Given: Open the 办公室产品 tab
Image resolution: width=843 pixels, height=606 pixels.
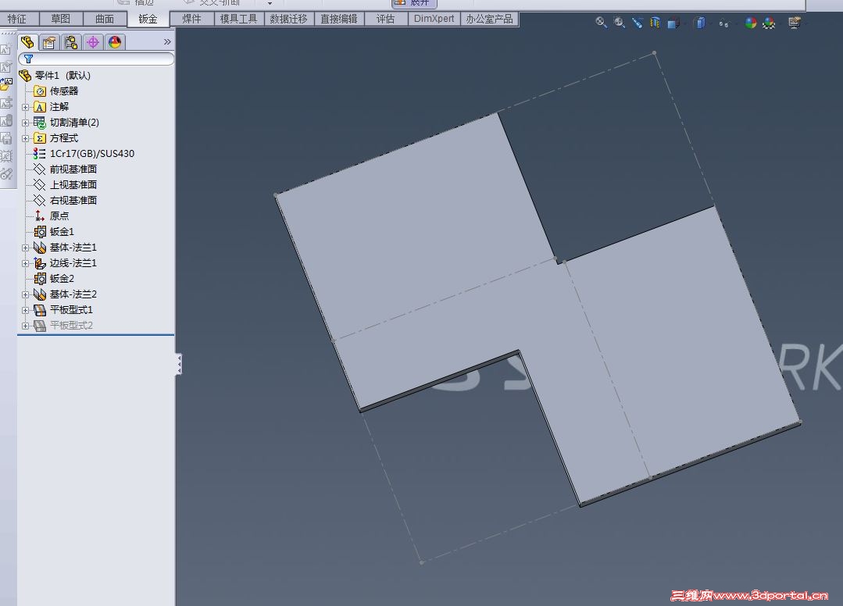Looking at the screenshot, I should (490, 19).
